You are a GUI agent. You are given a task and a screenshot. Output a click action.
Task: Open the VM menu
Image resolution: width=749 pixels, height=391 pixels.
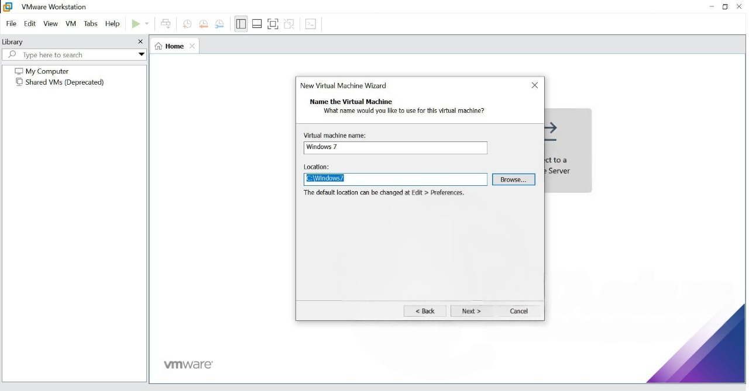pos(71,24)
